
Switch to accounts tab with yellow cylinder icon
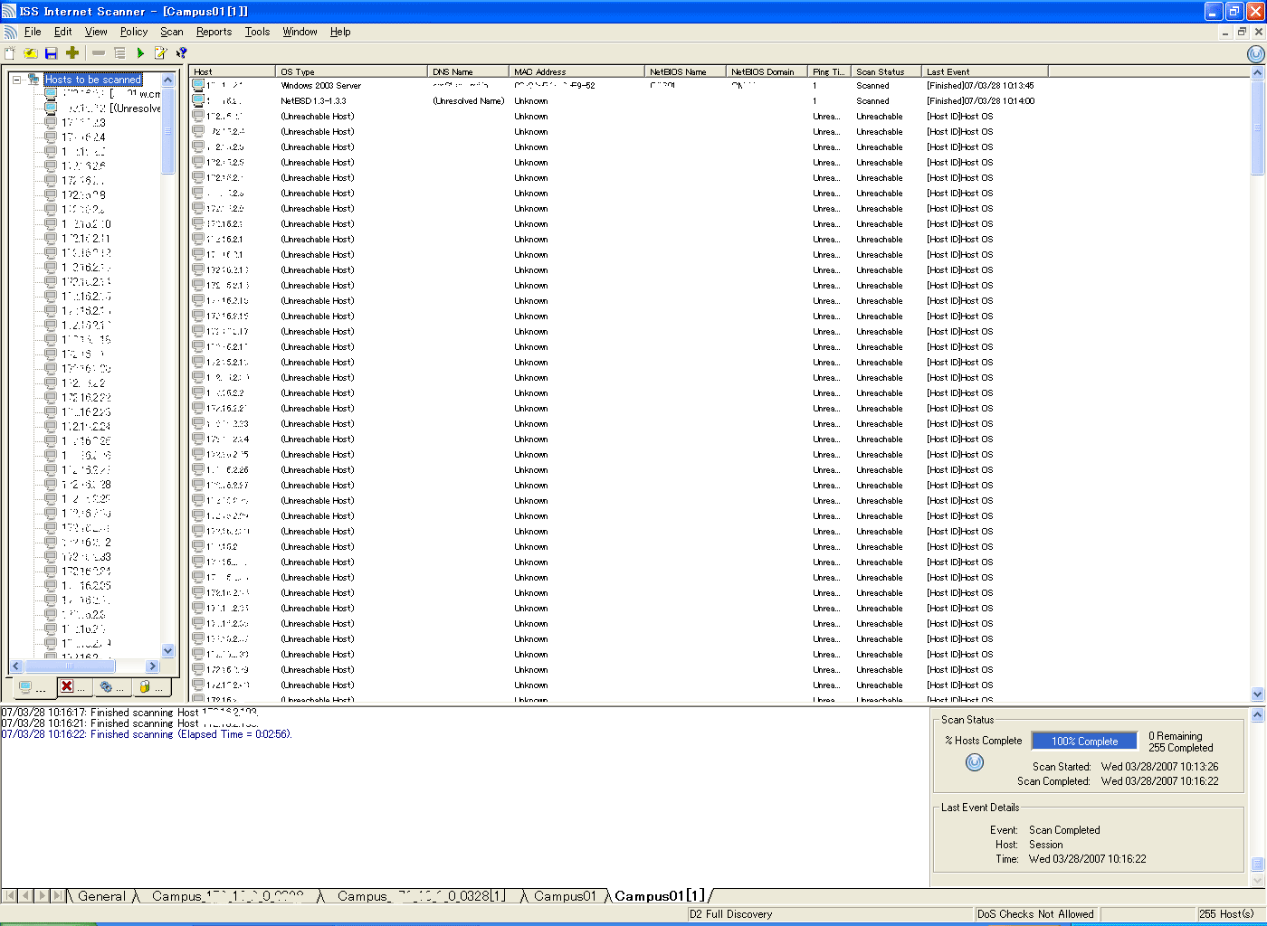[x=152, y=687]
